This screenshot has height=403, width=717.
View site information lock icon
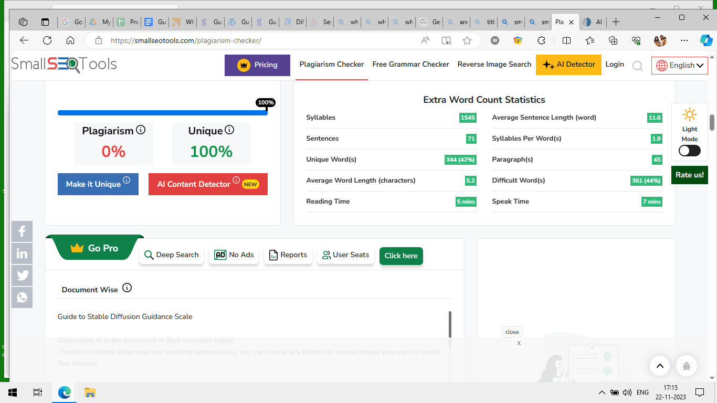tap(98, 40)
